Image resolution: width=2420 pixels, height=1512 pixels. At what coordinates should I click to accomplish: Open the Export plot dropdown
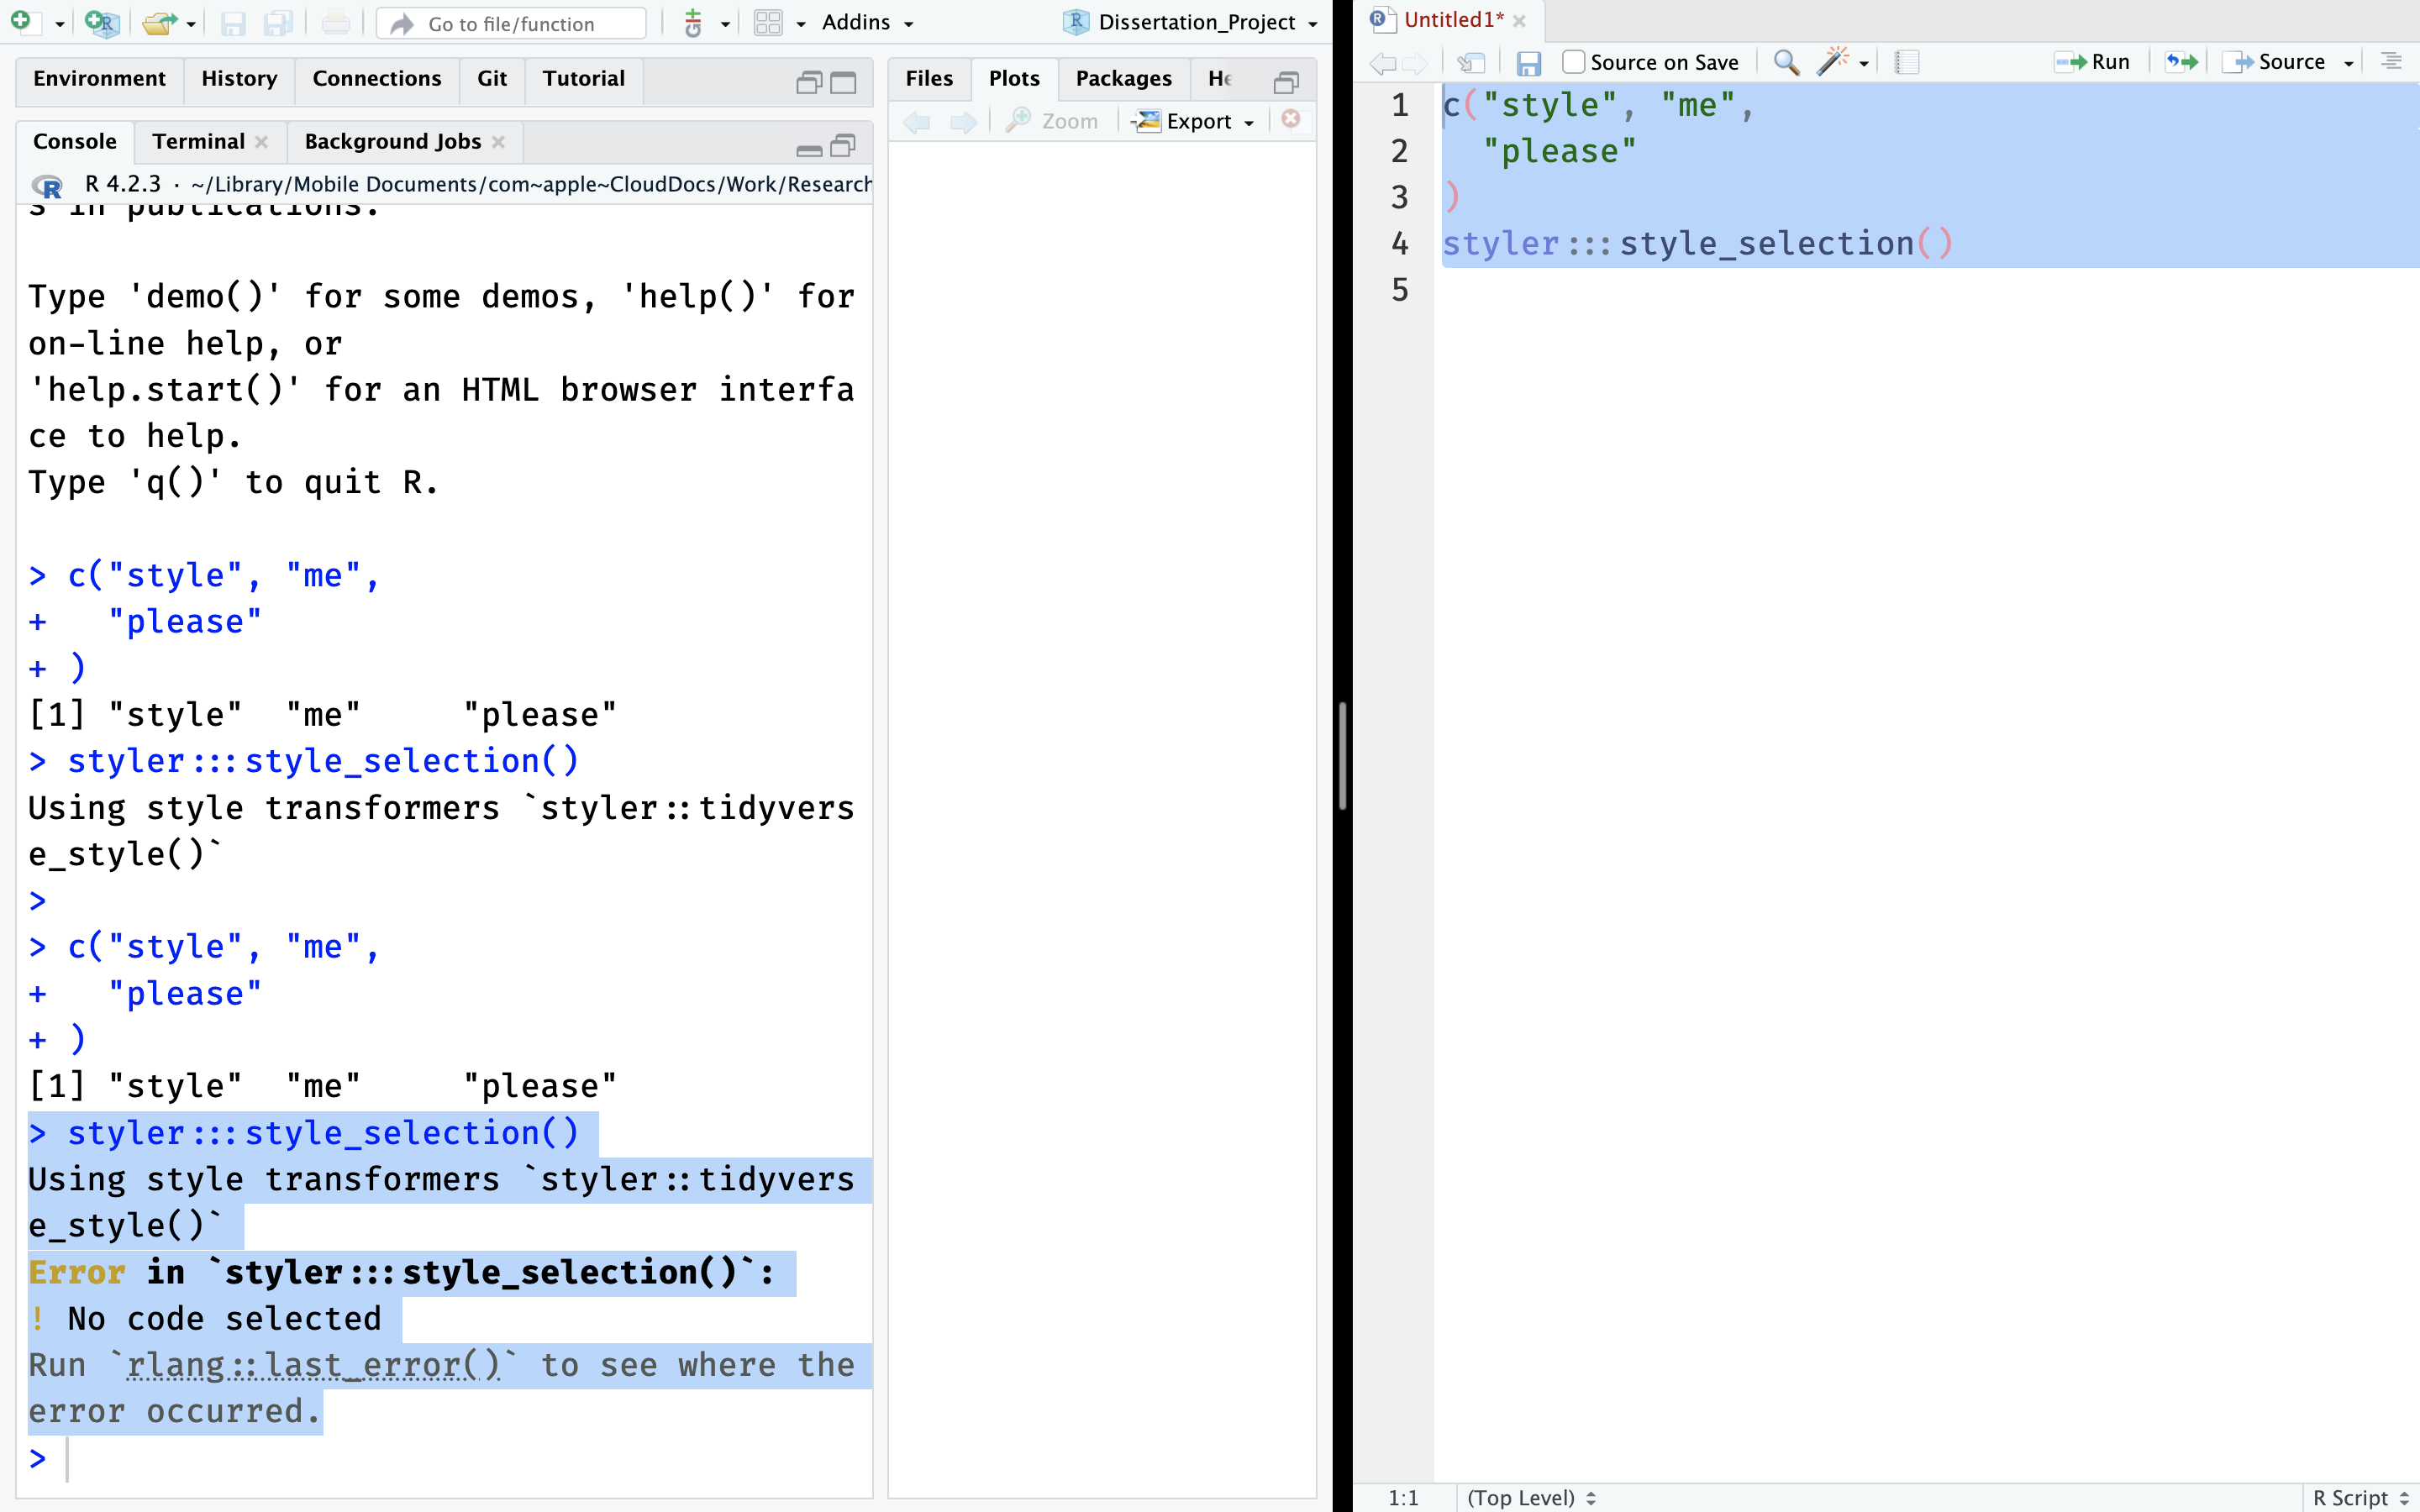pyautogui.click(x=1247, y=121)
